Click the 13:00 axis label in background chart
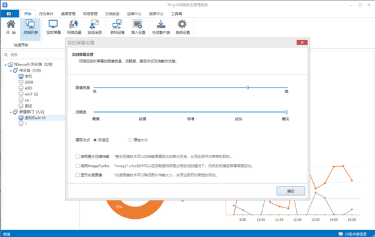This screenshot has height=237, width=375. [316, 219]
